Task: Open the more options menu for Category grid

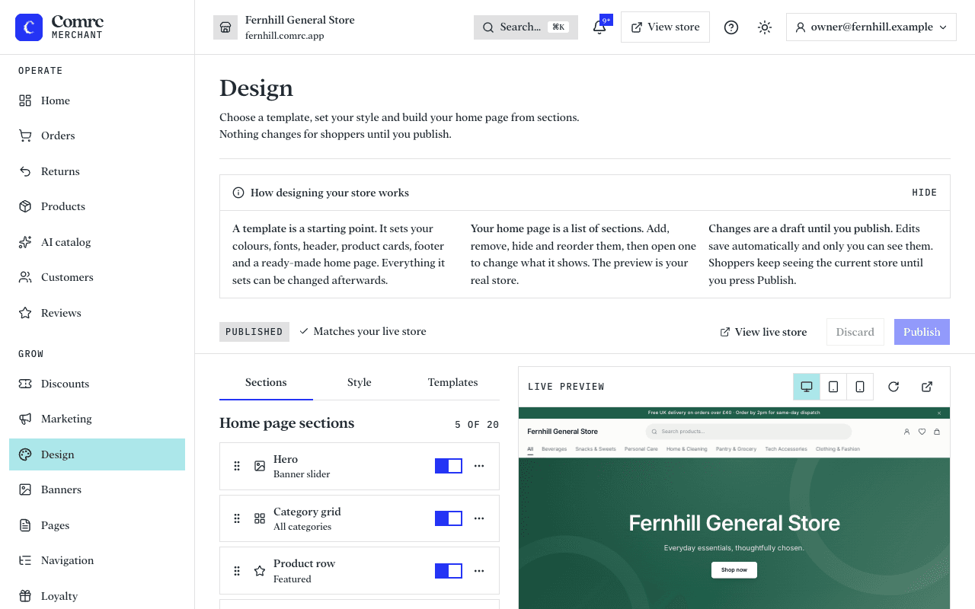Action: coord(479,518)
